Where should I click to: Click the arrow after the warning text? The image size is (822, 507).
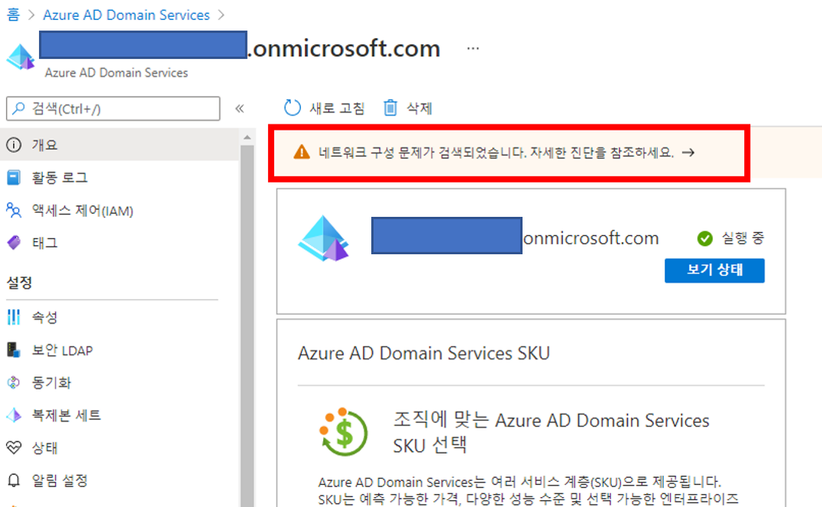(x=688, y=153)
